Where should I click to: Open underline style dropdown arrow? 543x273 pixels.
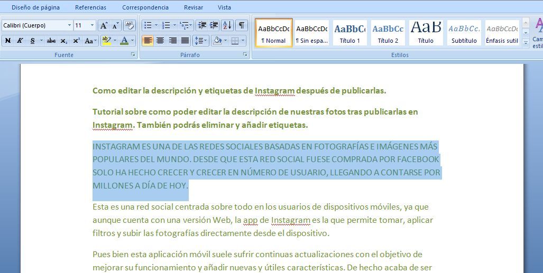(x=42, y=41)
